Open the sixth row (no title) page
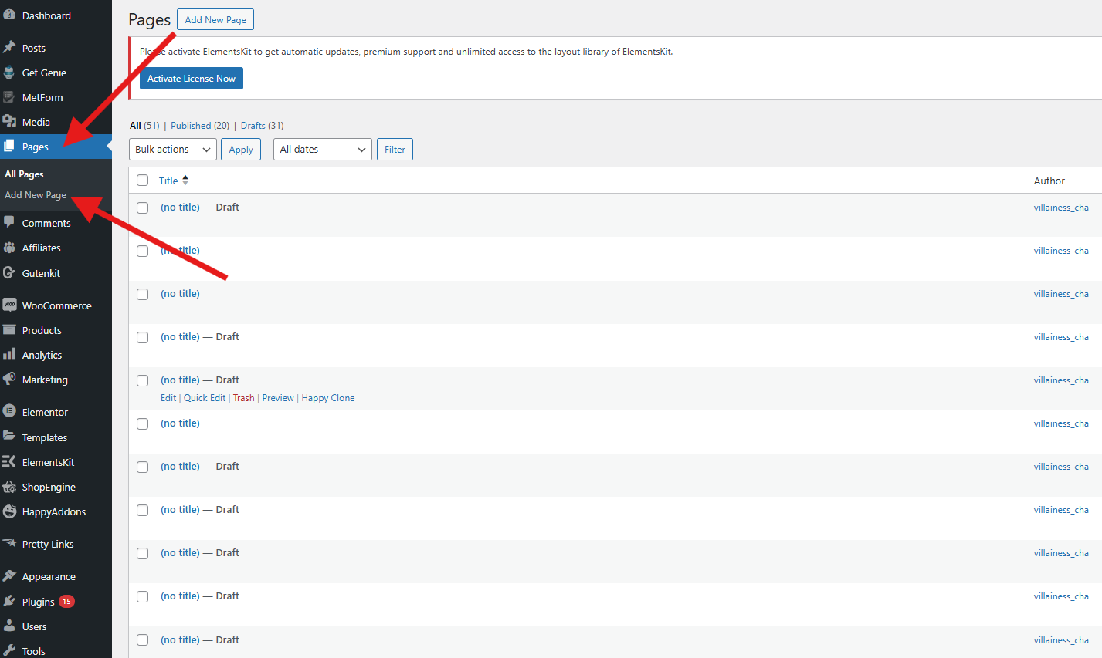1102x658 pixels. click(180, 423)
